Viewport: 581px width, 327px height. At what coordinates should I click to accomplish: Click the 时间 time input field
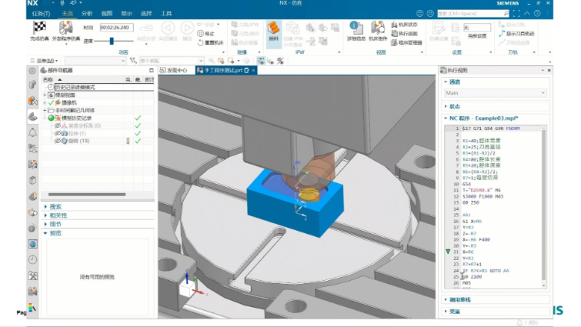[x=116, y=28]
